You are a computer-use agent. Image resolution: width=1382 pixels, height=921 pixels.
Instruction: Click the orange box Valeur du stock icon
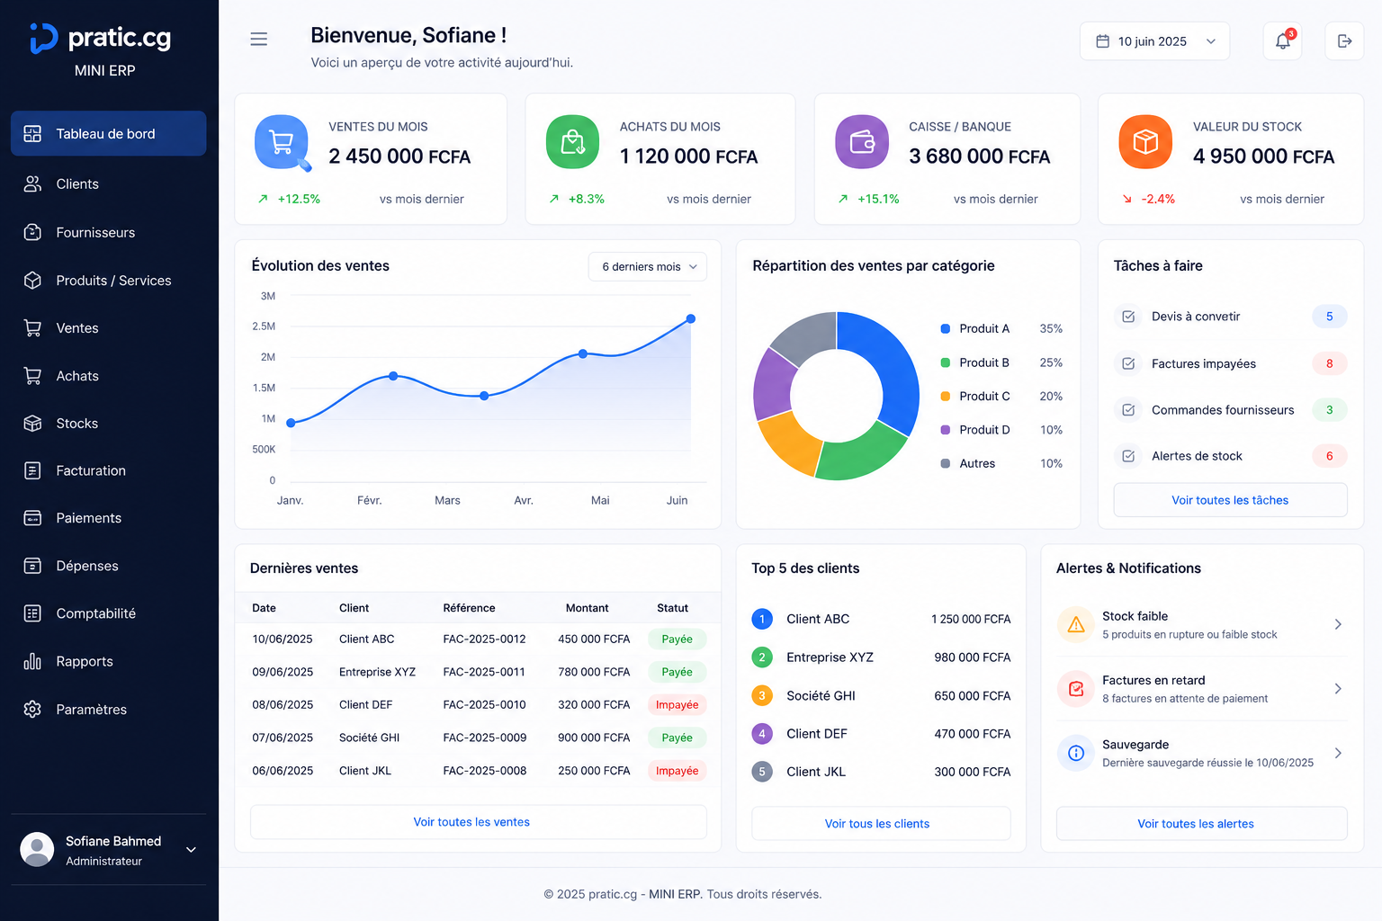tap(1145, 142)
